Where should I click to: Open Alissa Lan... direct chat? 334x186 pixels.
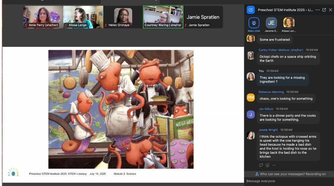[x=288, y=25]
